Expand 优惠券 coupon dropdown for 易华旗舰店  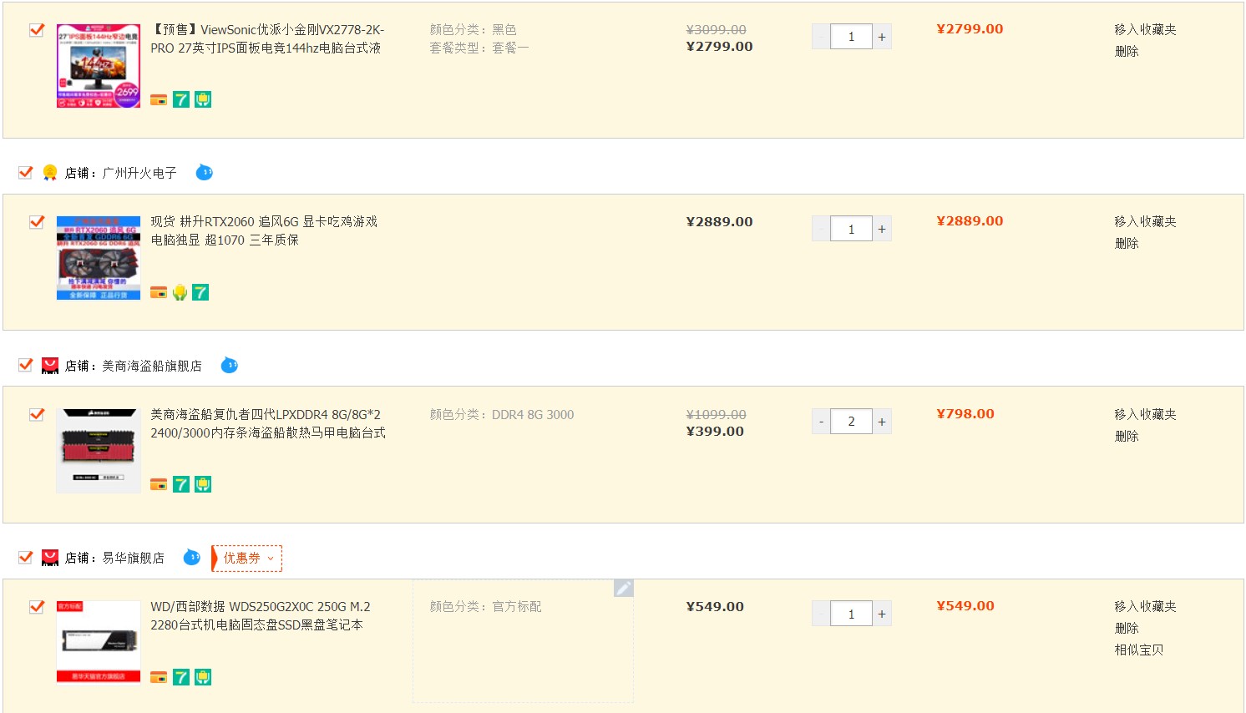[248, 559]
